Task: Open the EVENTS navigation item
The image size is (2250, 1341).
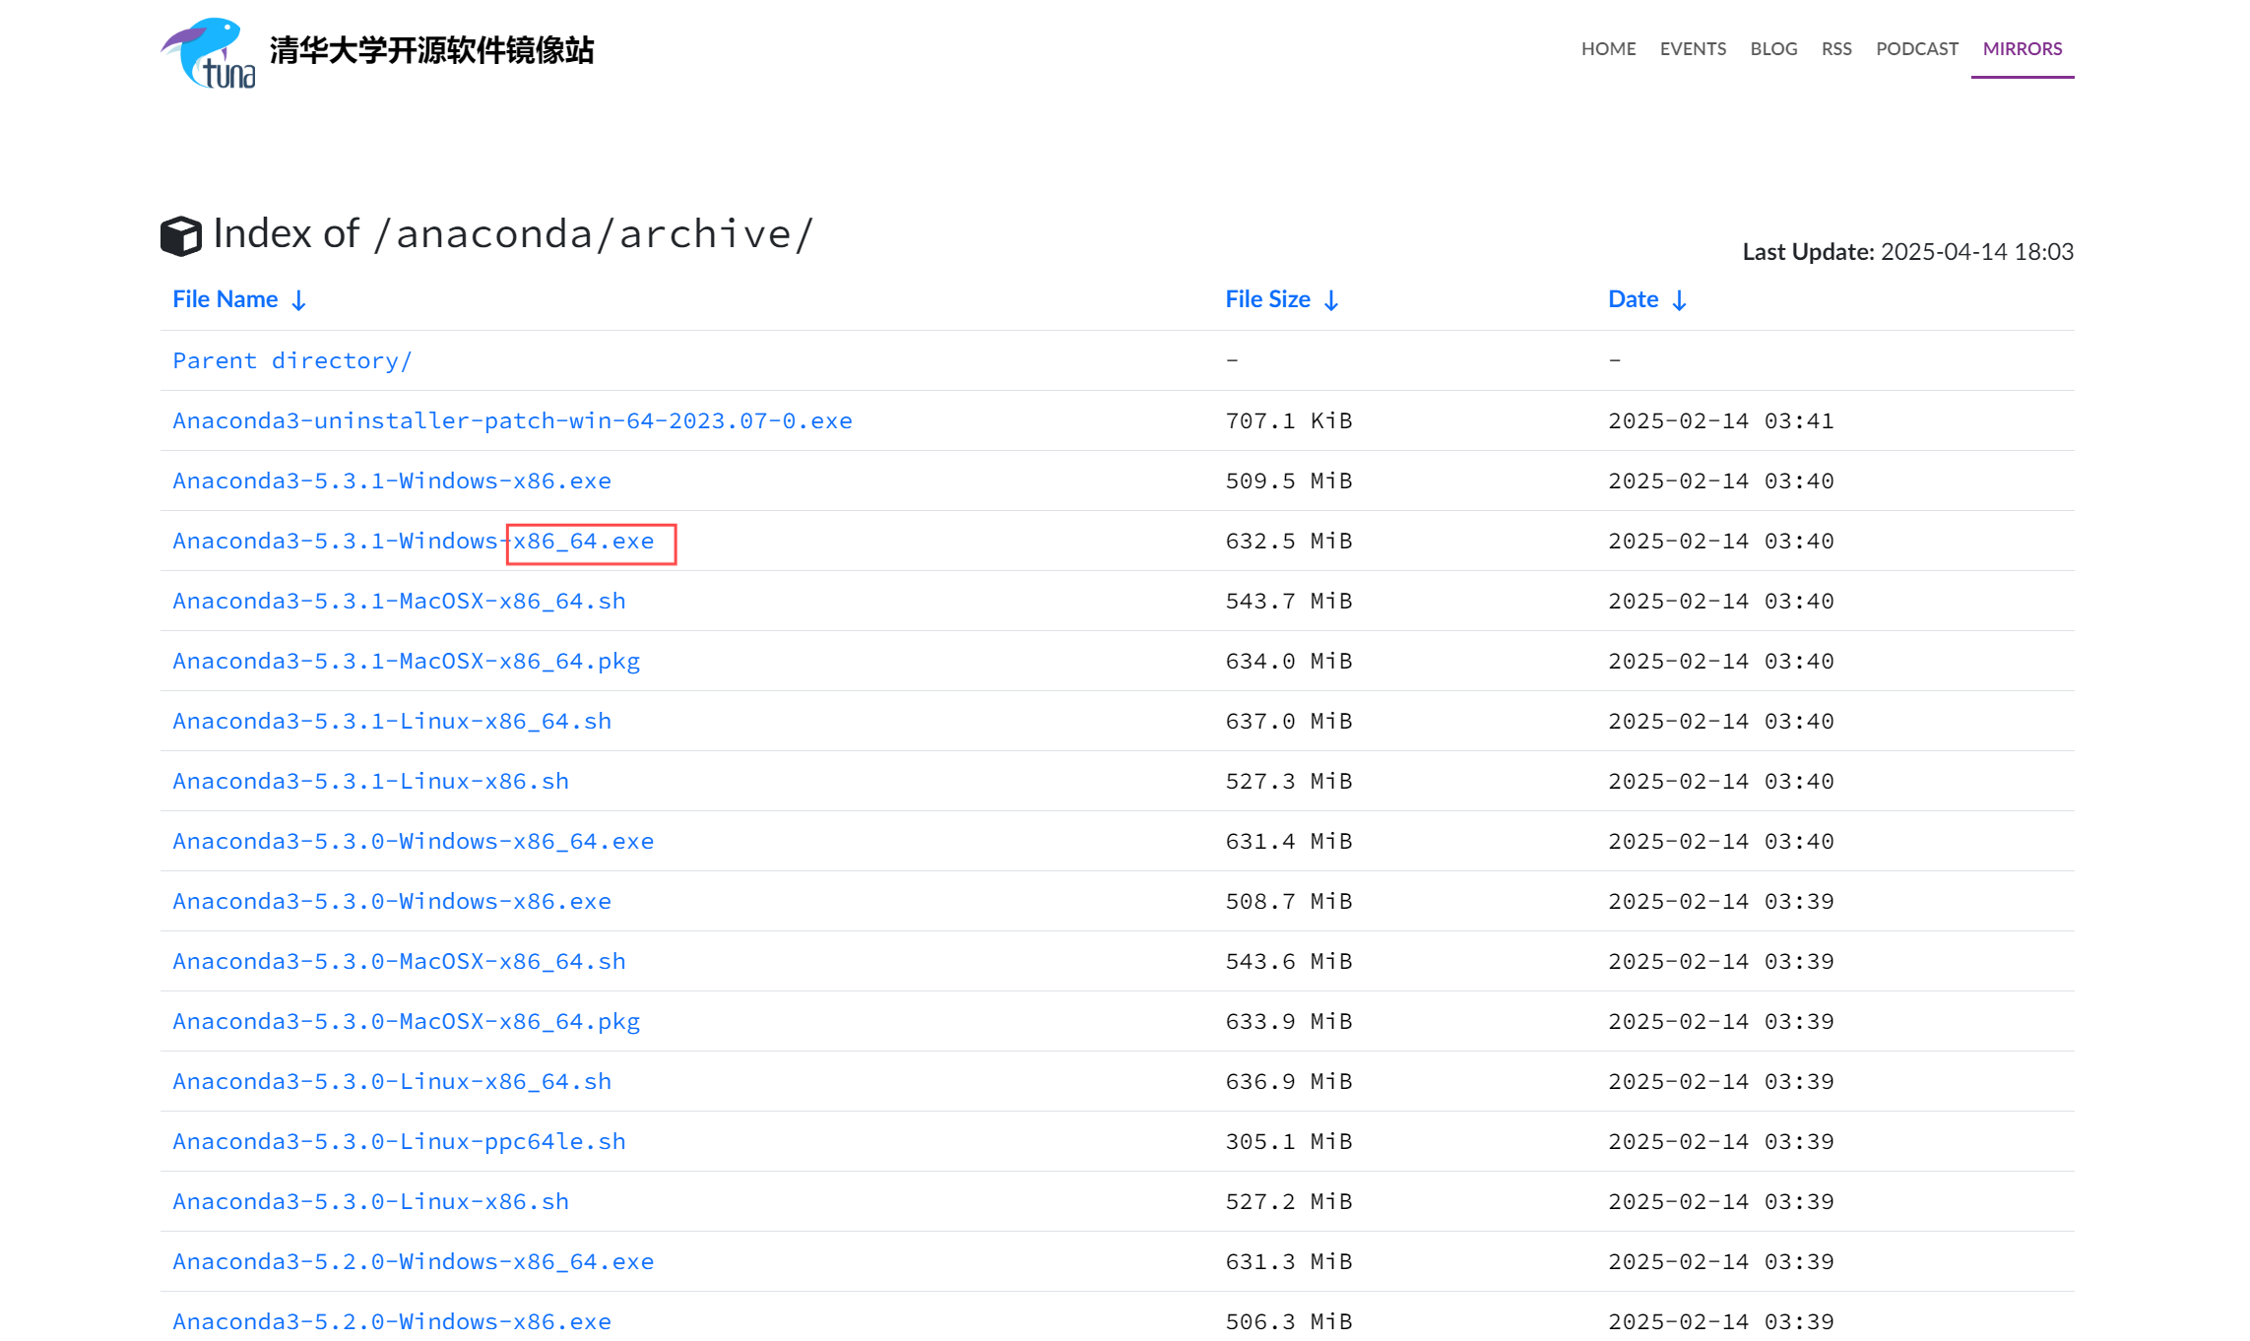Action: pyautogui.click(x=1693, y=48)
